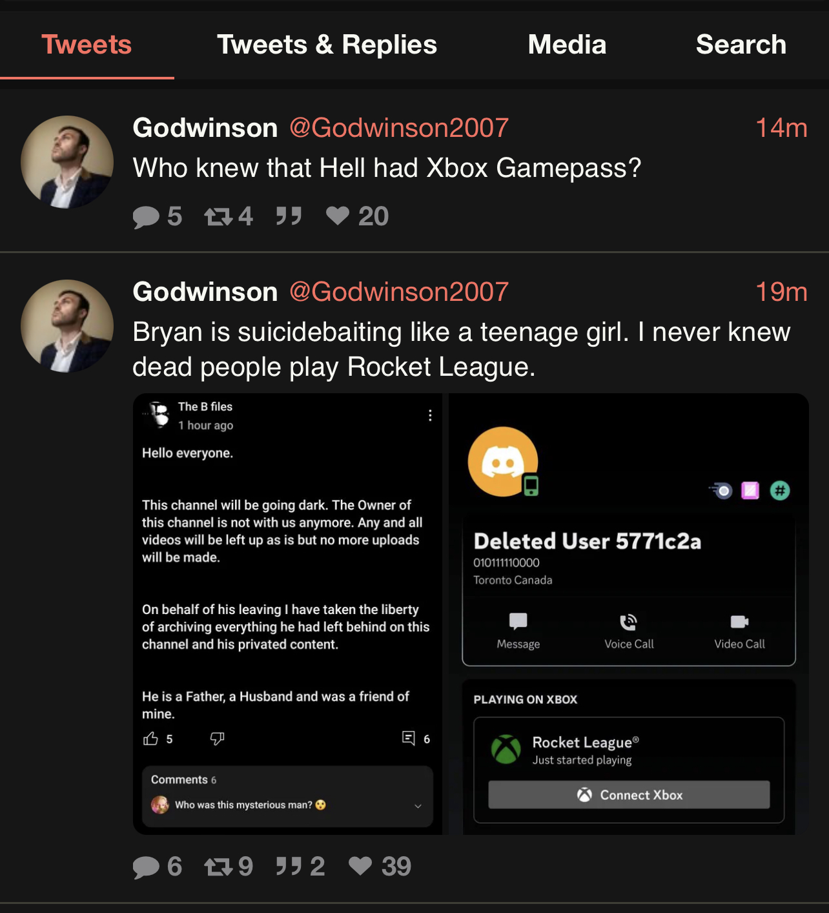Retweet the Xbox Gamepass tweet
This screenshot has width=829, height=913.
pyautogui.click(x=218, y=217)
